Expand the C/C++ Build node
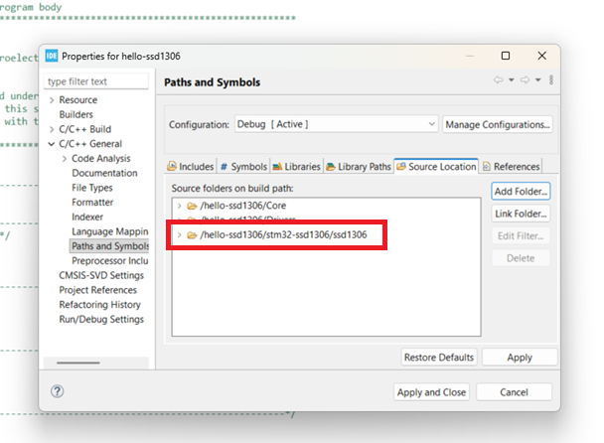604x443 pixels. (x=52, y=129)
